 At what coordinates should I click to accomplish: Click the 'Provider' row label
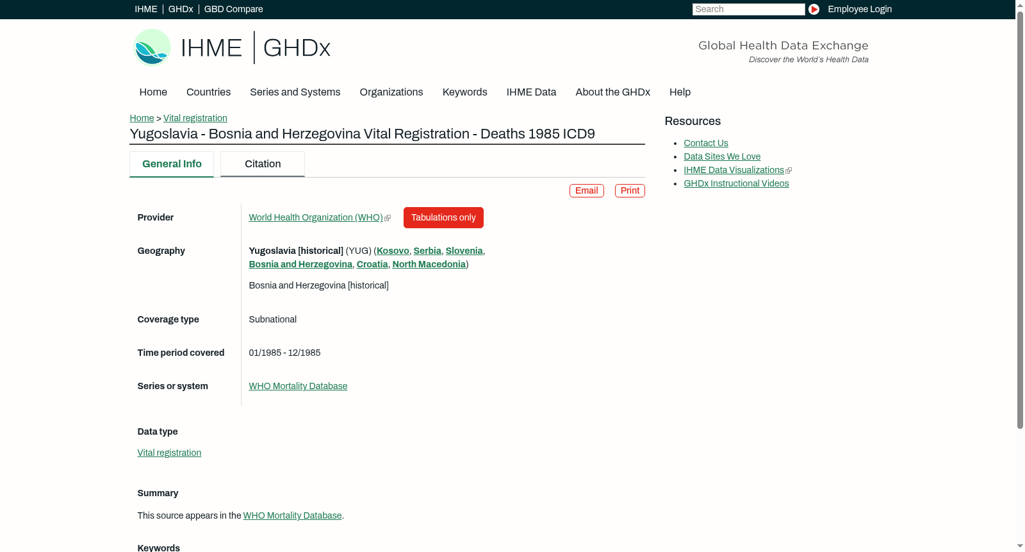pos(155,218)
